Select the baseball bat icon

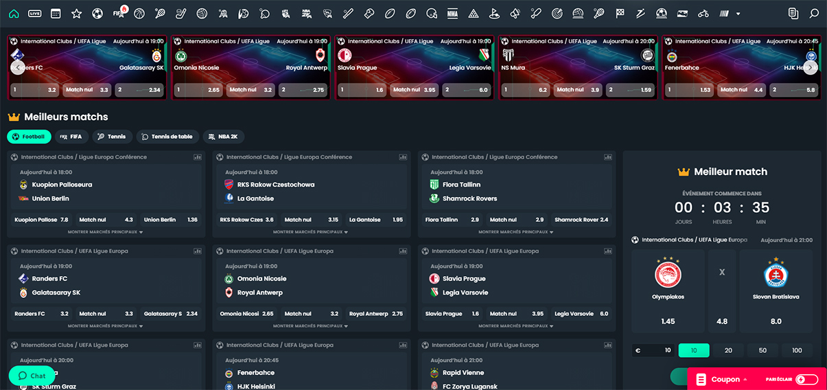point(348,13)
